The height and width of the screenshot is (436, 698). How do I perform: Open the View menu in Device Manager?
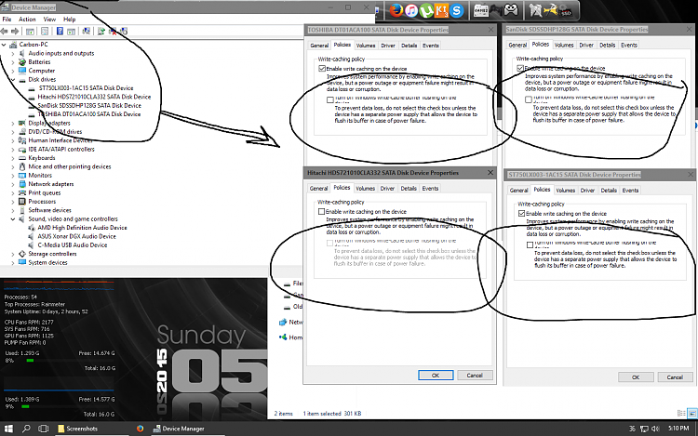[49, 20]
